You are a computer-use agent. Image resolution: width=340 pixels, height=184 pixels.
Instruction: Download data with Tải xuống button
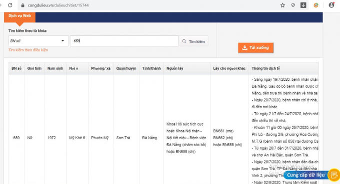tap(255, 48)
